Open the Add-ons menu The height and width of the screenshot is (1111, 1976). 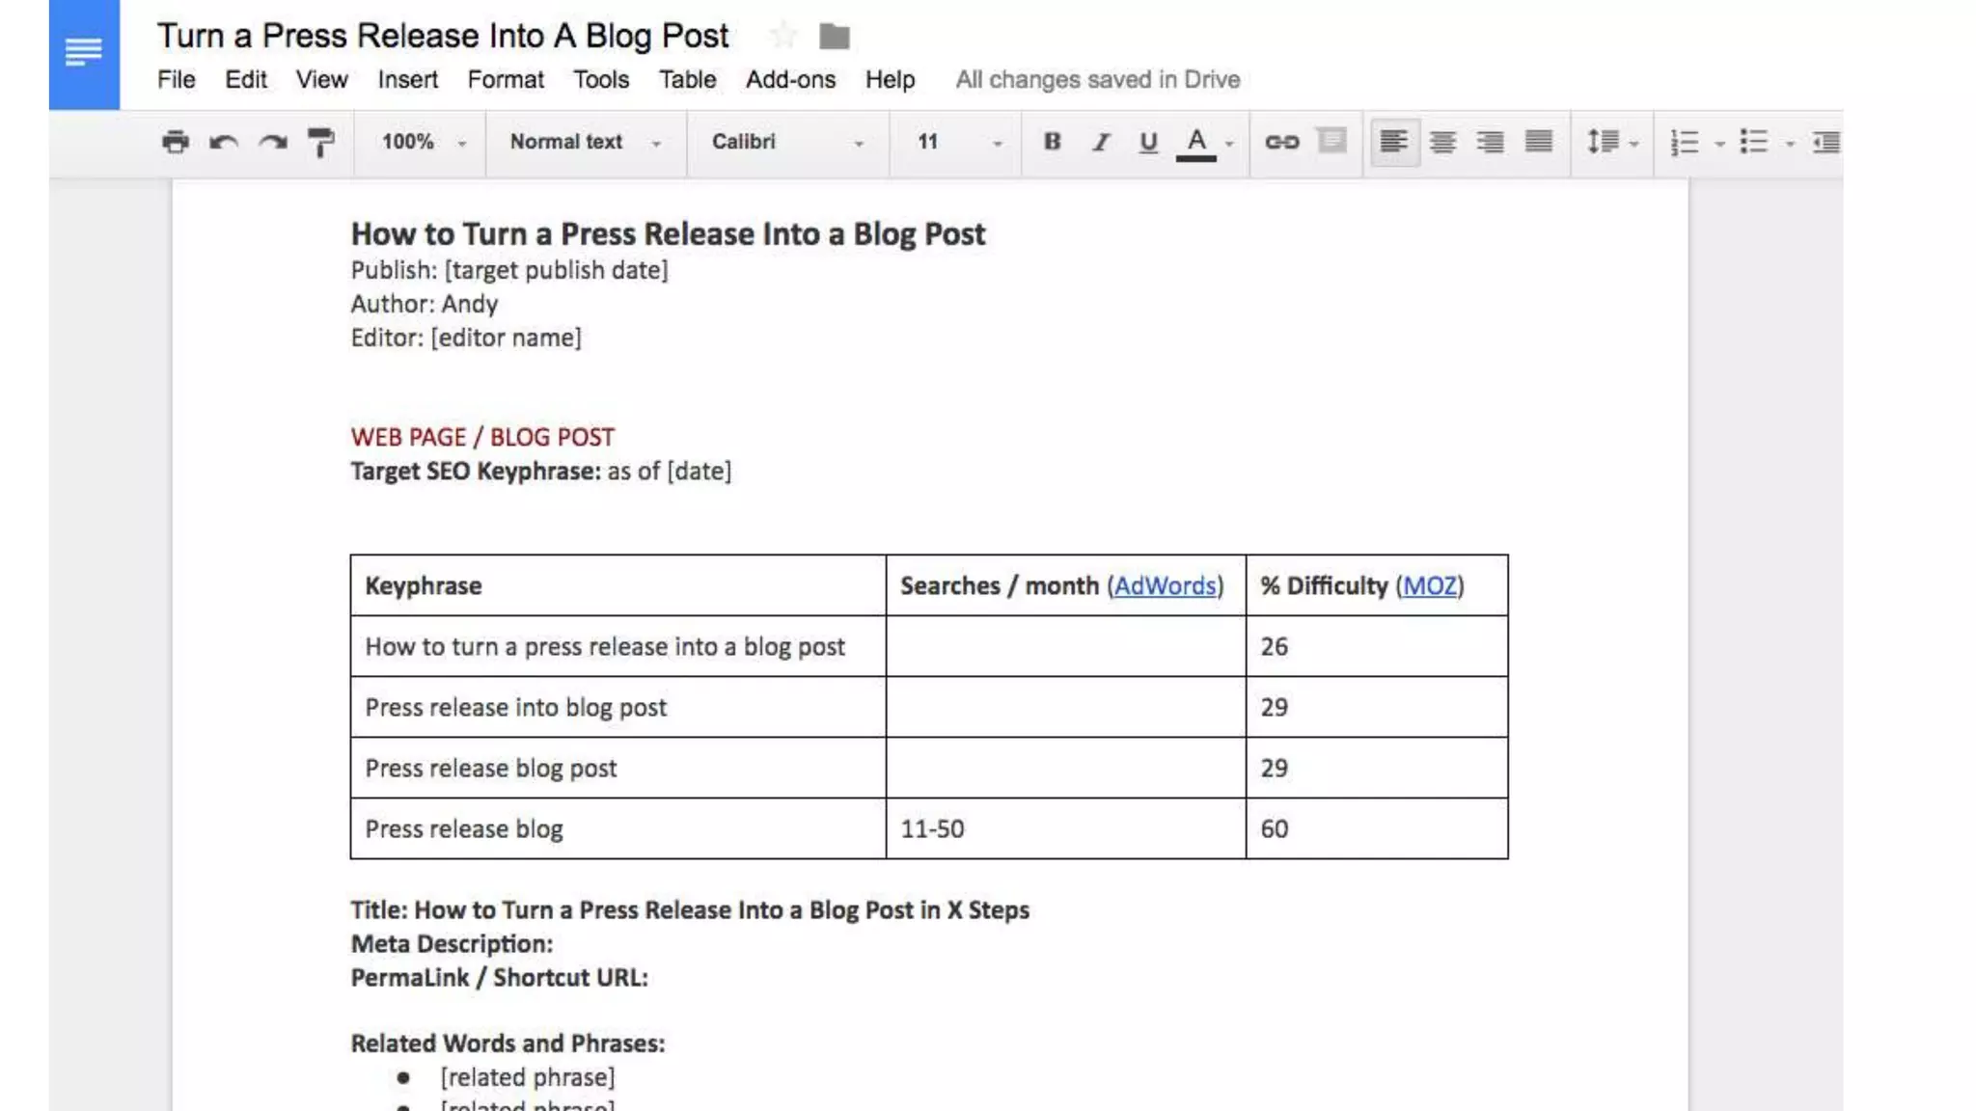790,79
